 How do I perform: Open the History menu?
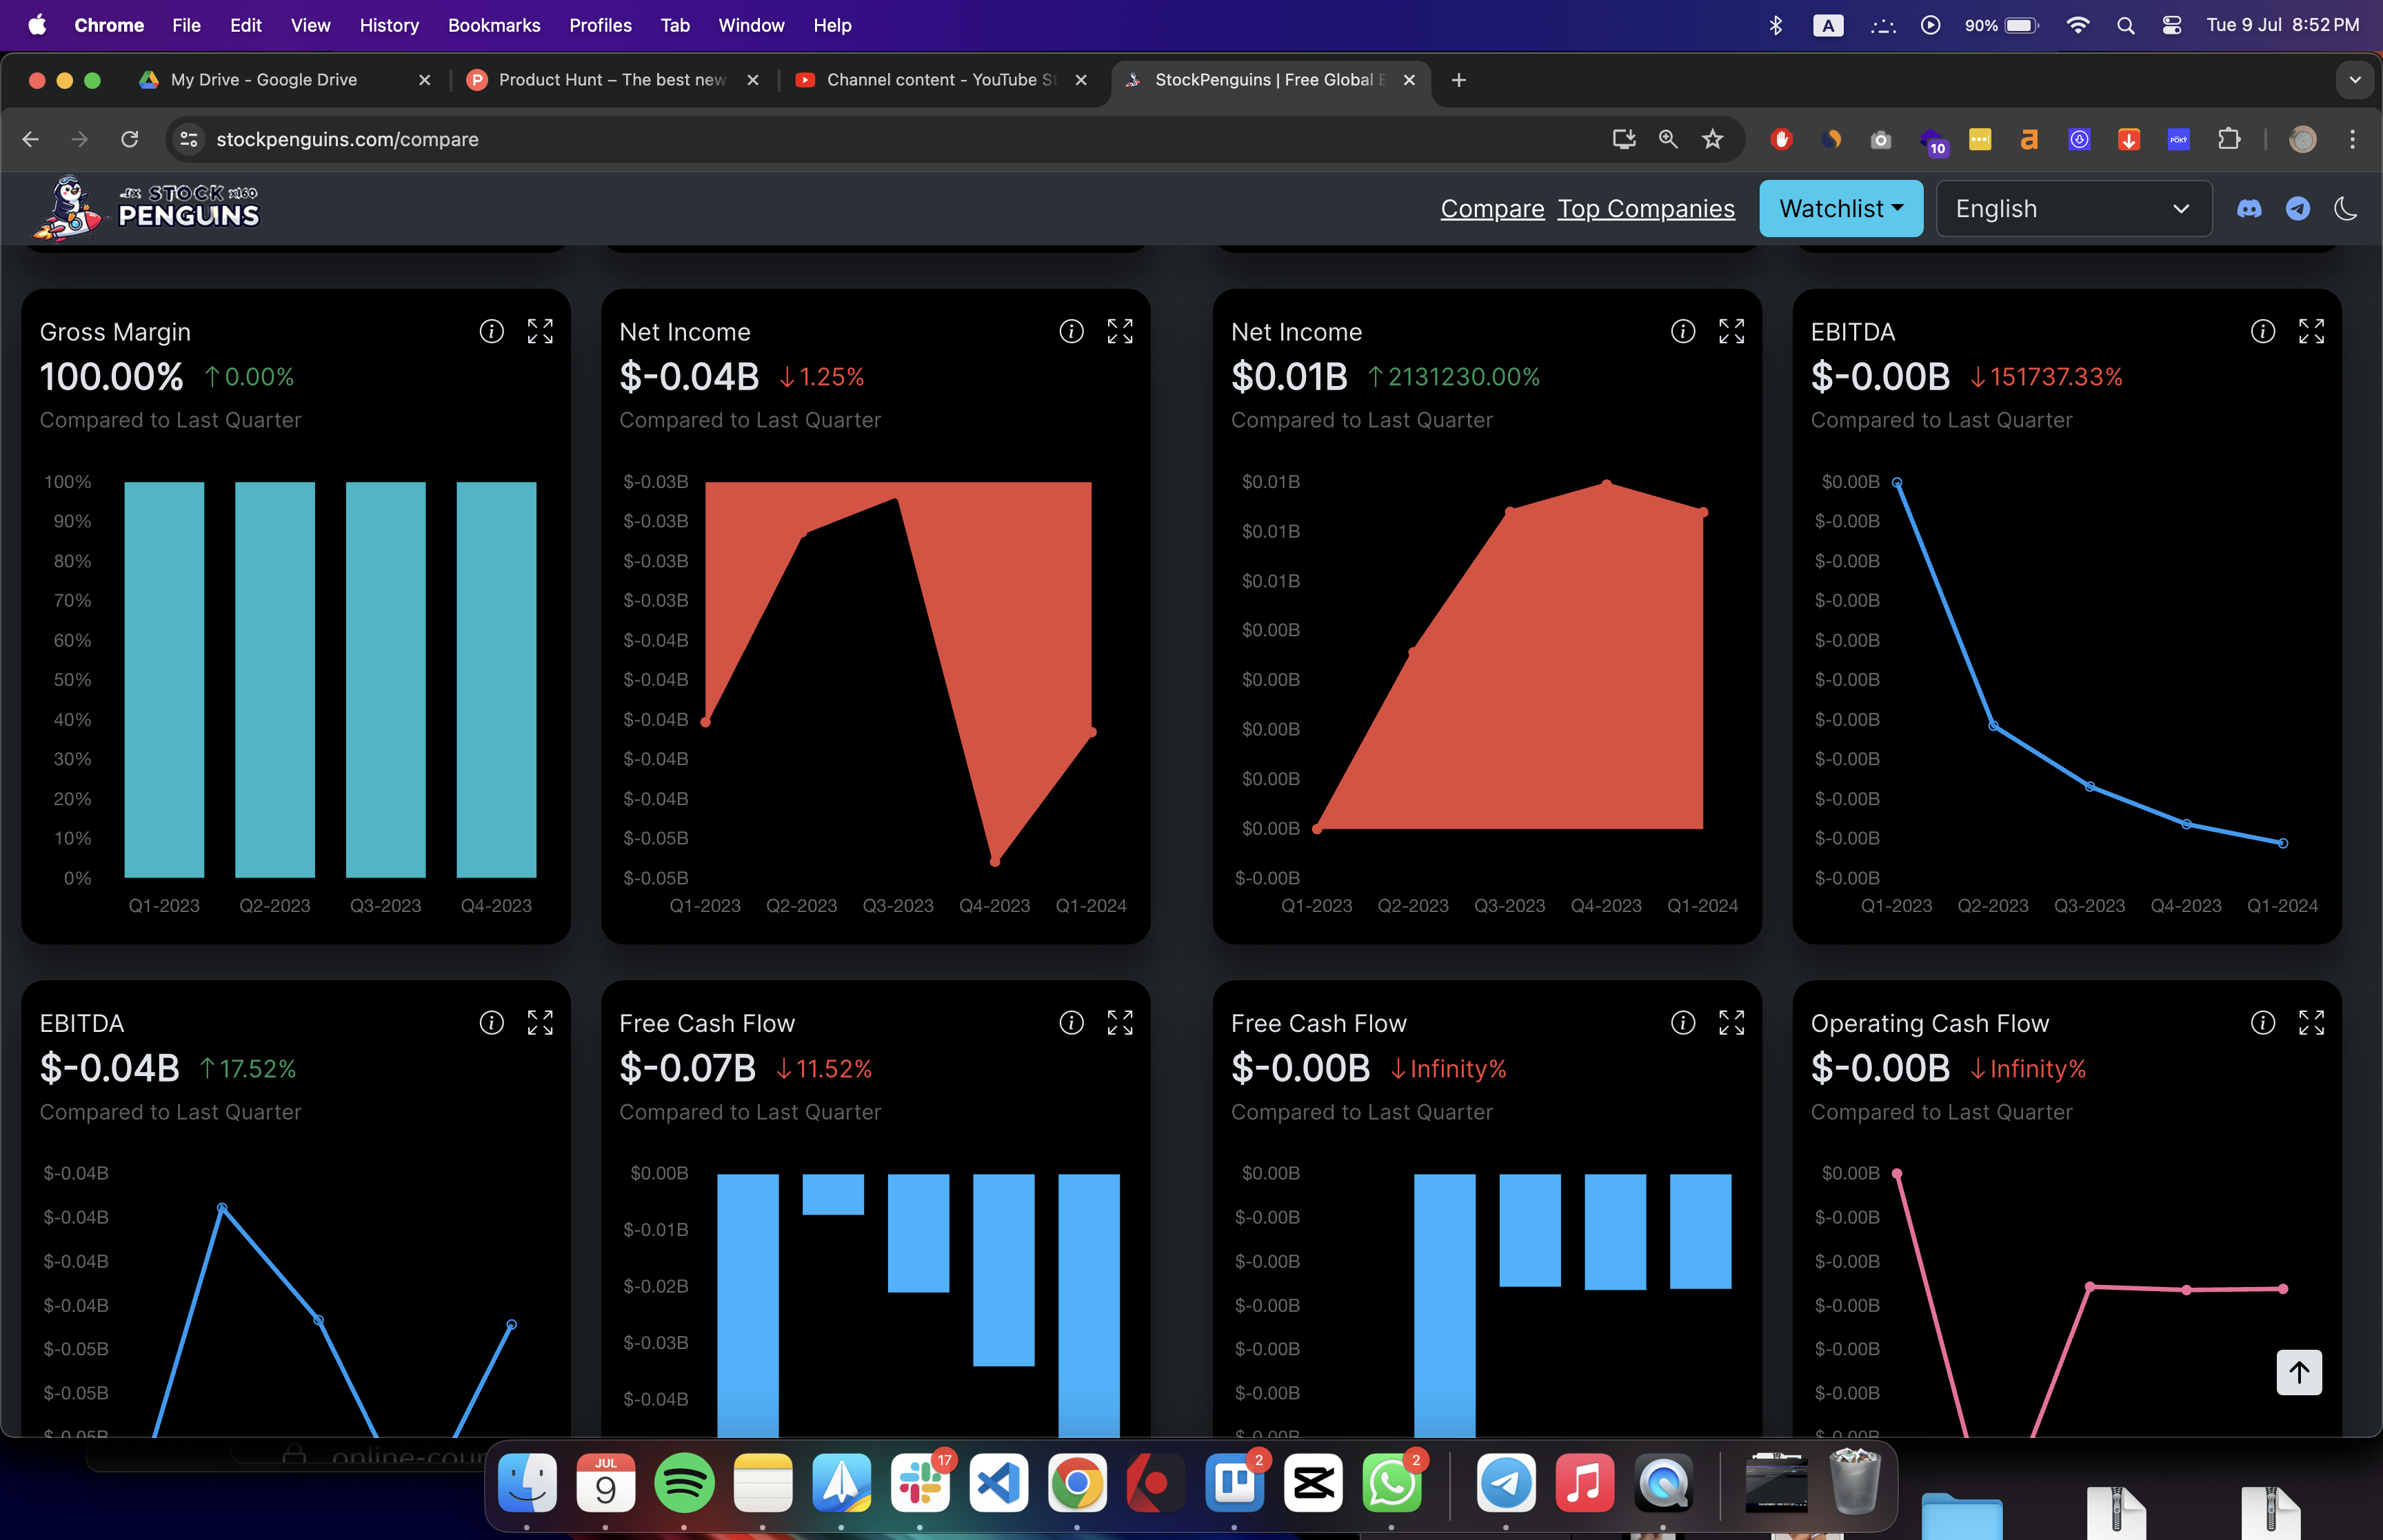[389, 25]
